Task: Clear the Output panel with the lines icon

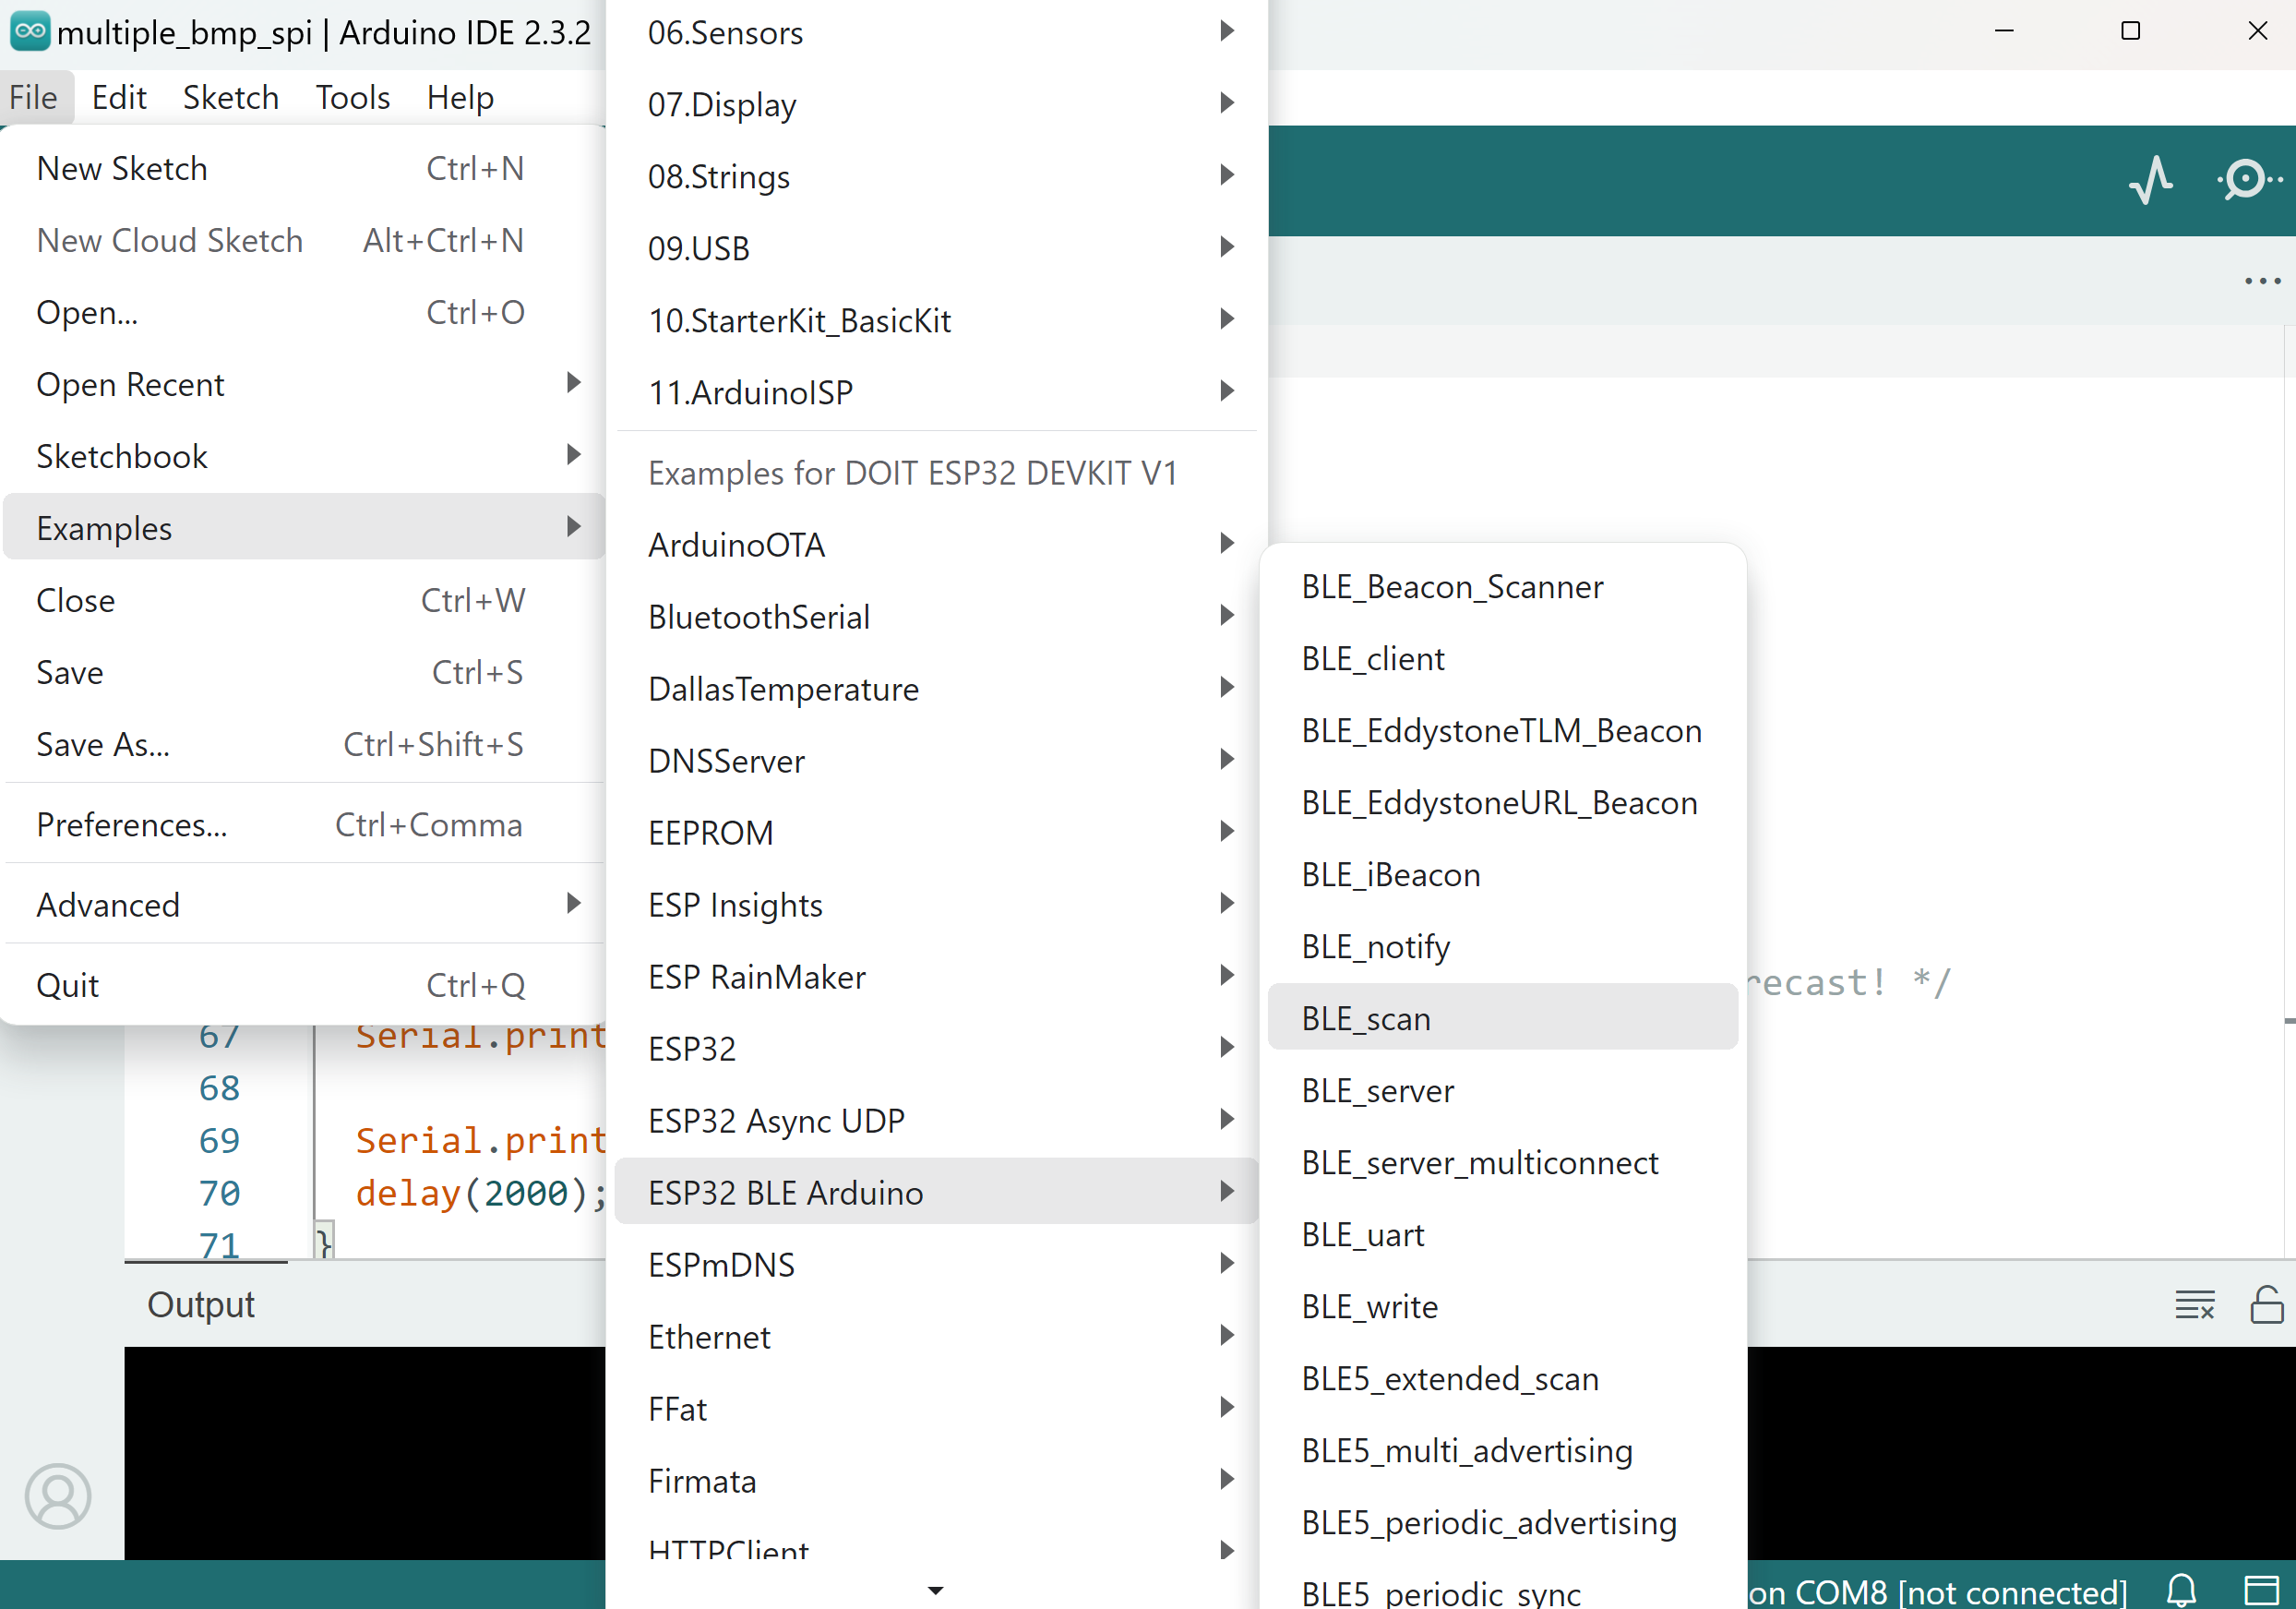Action: click(x=2194, y=1304)
